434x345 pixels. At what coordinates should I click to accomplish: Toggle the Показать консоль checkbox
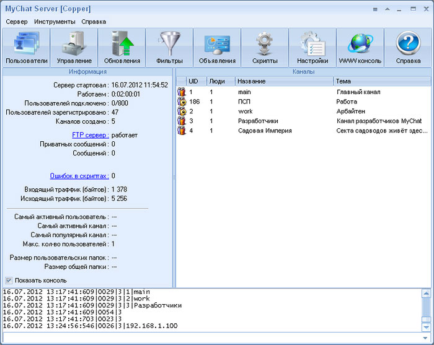coord(9,281)
